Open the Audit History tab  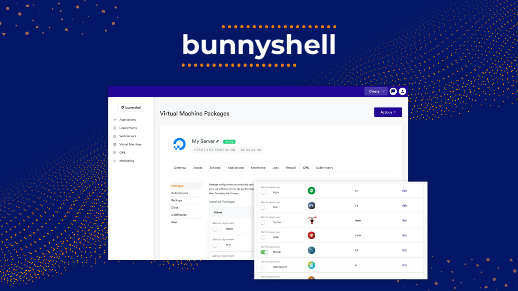tap(325, 168)
